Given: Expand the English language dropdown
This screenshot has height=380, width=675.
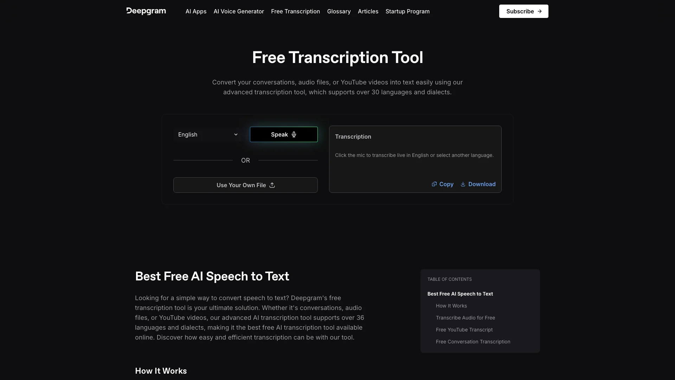Looking at the screenshot, I should pos(207,134).
